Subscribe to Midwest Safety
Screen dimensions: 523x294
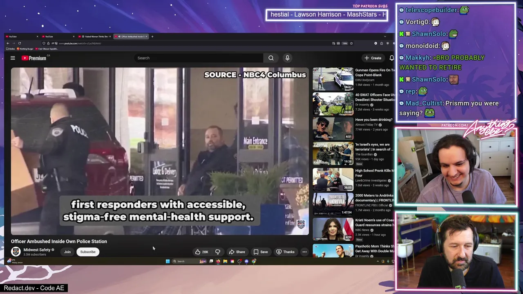[x=88, y=252]
